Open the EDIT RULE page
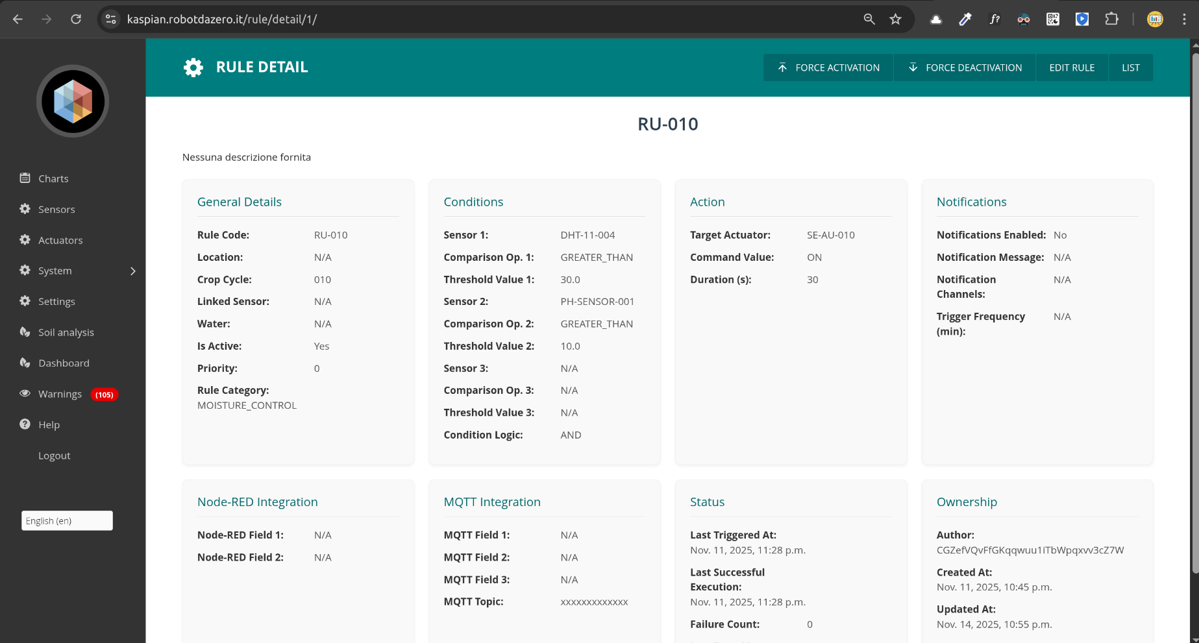 pos(1071,67)
